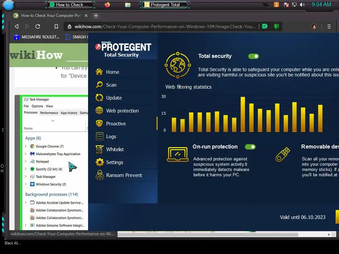Viewport: 339px width, 254px height.
Task: Expand the Notepad process row
Action: pos(26,161)
